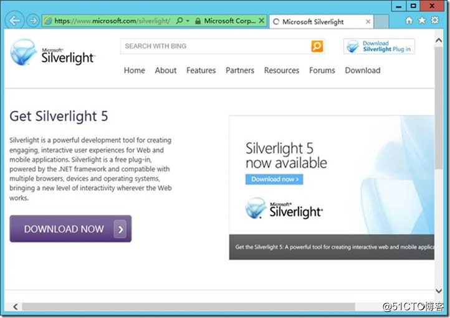
Task: Click the search magnifier in address bar
Action: (180, 21)
